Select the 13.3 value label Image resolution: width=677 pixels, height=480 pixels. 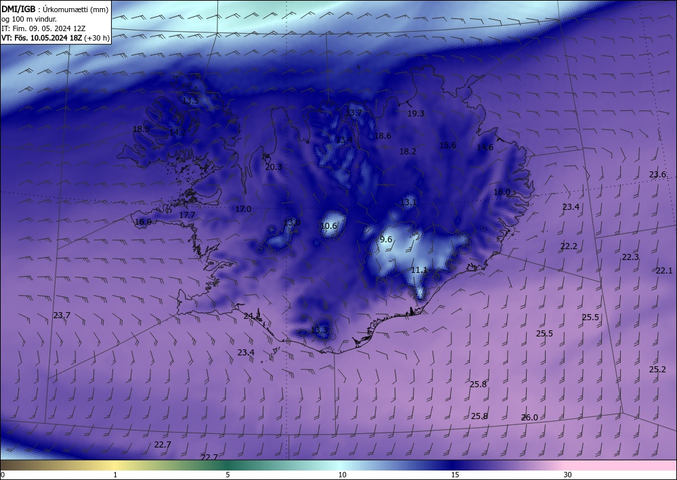coord(320,330)
